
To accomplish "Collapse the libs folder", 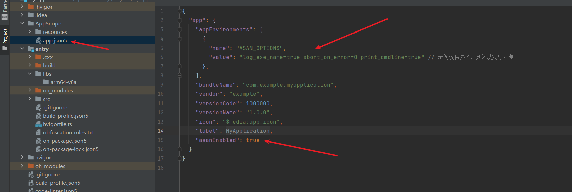I will [30, 74].
